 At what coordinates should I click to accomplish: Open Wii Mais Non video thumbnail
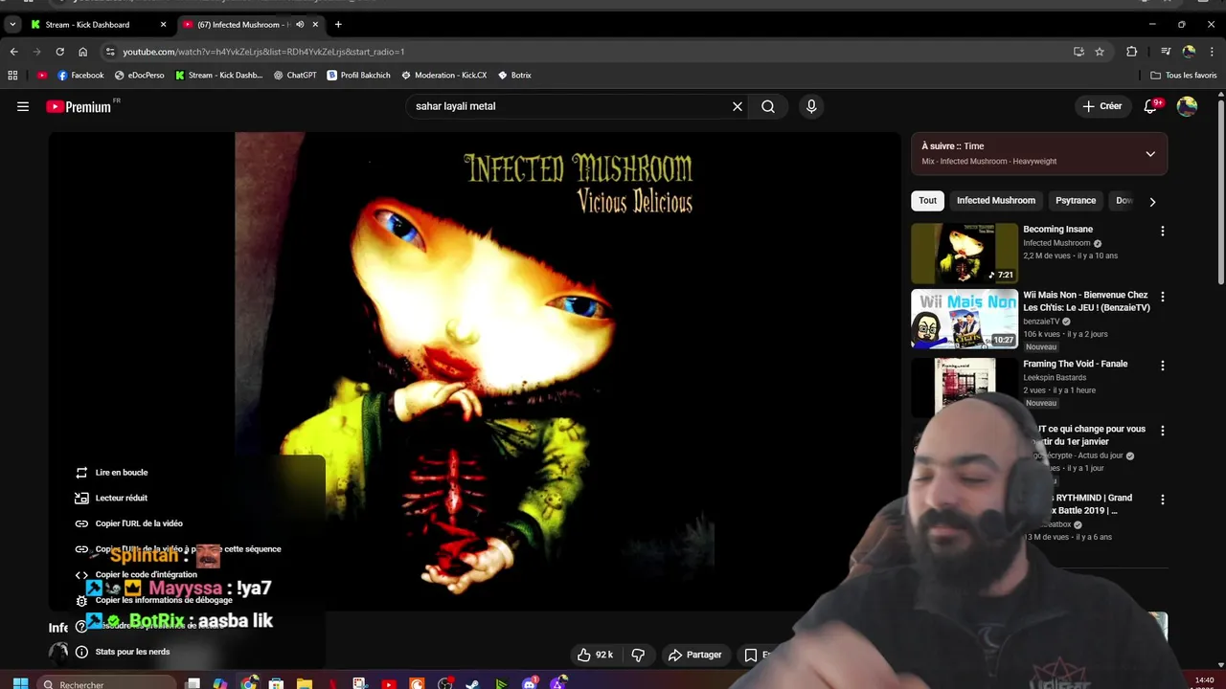(965, 319)
